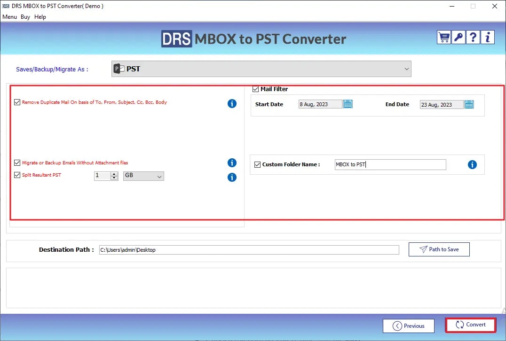Decrease split size with down arrow

tap(114, 178)
